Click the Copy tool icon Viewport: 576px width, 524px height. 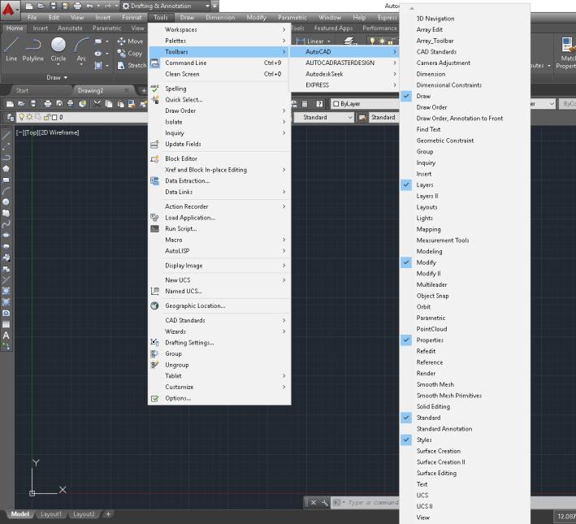point(121,54)
